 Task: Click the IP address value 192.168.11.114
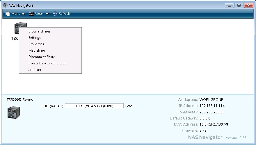click(x=212, y=106)
